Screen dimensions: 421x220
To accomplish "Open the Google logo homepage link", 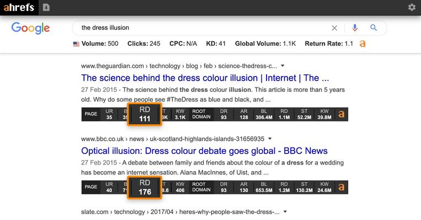I will [x=30, y=28].
